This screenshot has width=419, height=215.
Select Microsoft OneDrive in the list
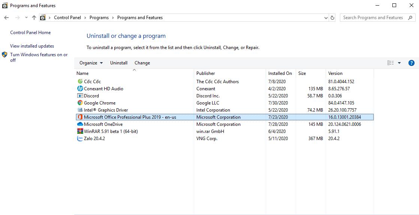103,124
